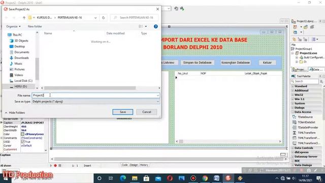
Task: Open Microsoft Edge from taskbar
Action: click(x=123, y=178)
